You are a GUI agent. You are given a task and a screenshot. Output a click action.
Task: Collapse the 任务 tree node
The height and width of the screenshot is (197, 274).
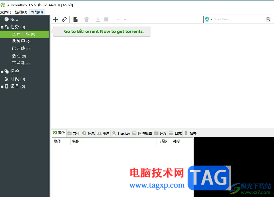coord(2,27)
